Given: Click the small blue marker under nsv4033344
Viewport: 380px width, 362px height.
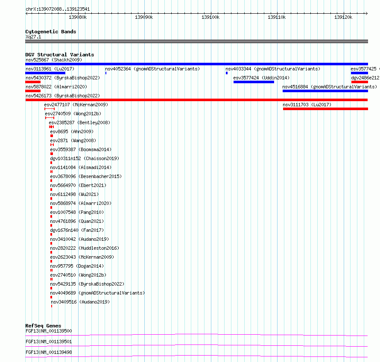Looking at the screenshot, I should pos(227,73).
